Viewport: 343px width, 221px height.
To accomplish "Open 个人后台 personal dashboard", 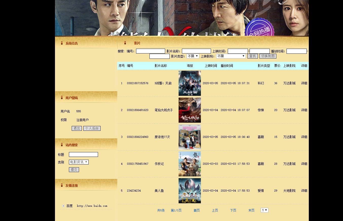I will (x=92, y=128).
